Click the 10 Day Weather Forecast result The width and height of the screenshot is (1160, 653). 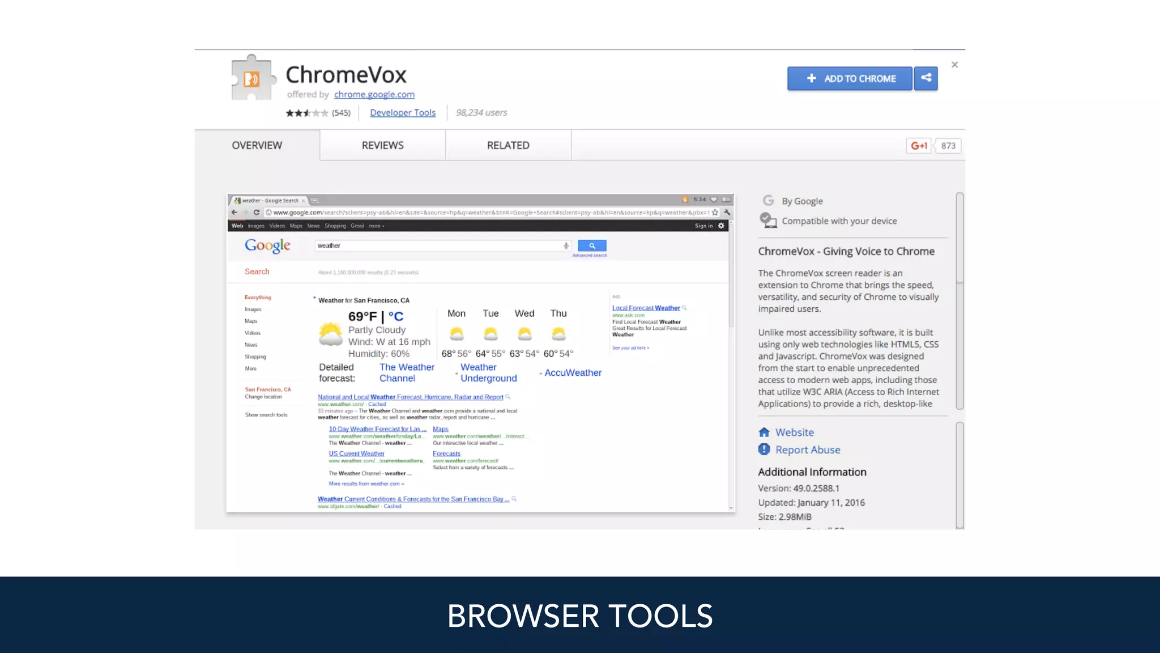(x=377, y=429)
